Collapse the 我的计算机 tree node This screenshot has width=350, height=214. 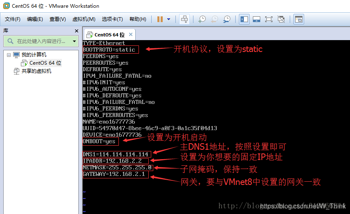coord(9,55)
